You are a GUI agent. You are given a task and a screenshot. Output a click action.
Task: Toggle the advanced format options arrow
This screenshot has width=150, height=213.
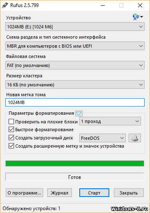point(79,113)
